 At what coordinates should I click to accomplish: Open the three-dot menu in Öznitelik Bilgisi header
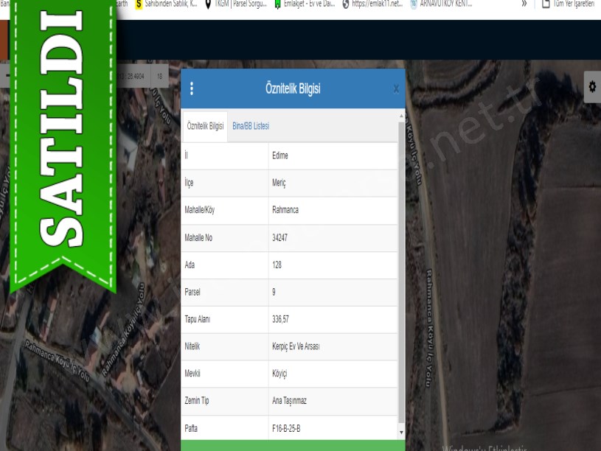(x=192, y=88)
